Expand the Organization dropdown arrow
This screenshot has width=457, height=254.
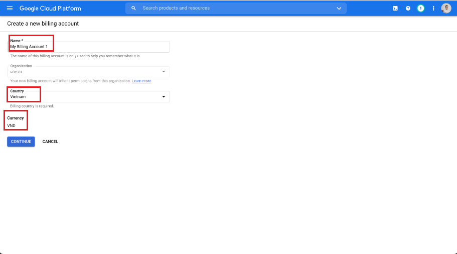tap(164, 71)
